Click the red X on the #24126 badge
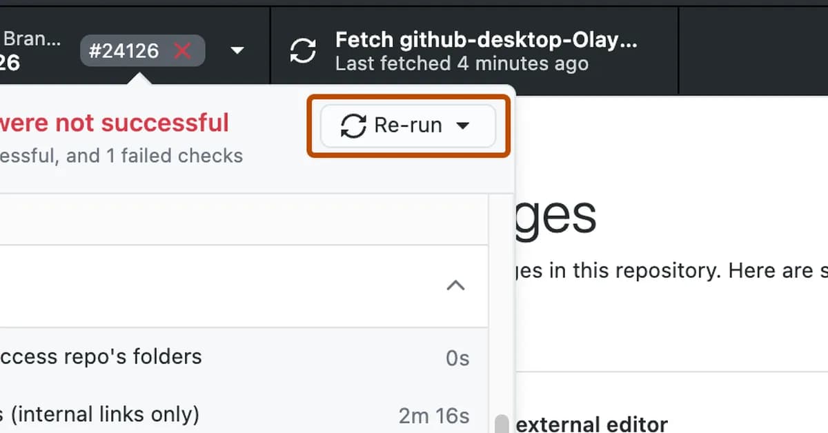This screenshot has height=433, width=828. 182,50
